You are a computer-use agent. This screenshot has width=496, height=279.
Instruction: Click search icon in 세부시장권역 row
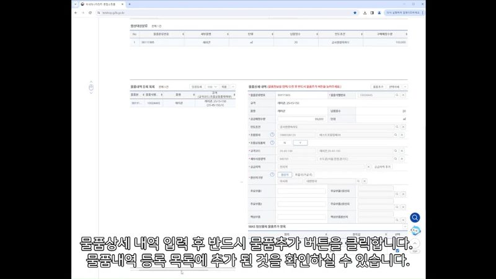tap(396, 159)
